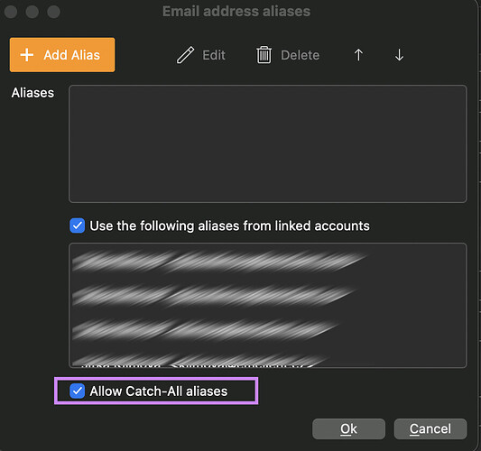Click the Edit pencil icon
The image size is (481, 451).
point(185,55)
